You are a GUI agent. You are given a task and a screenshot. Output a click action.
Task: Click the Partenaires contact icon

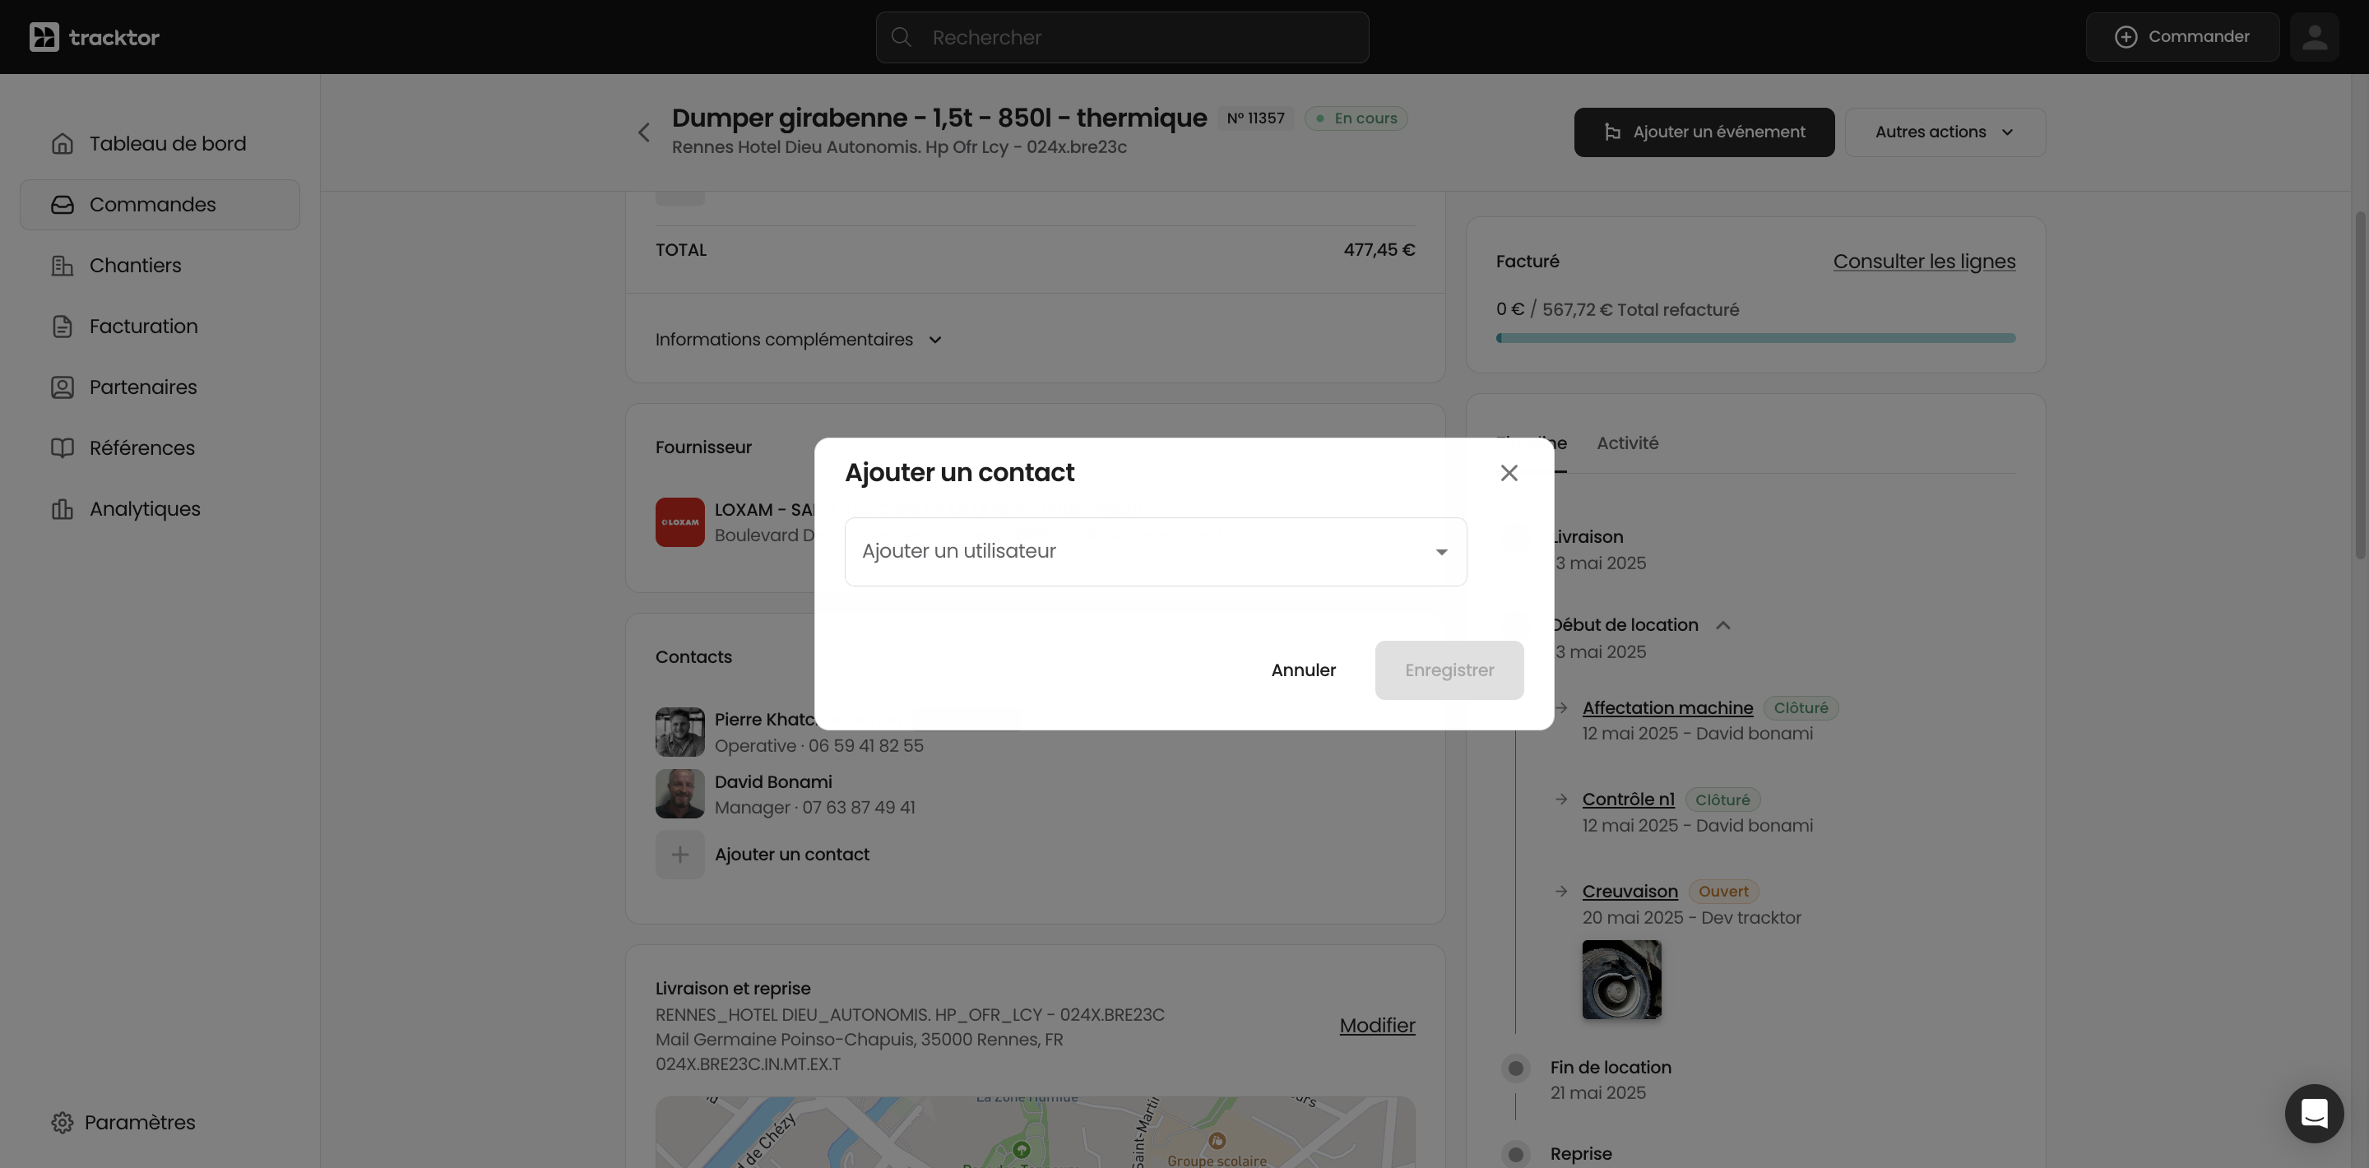click(62, 387)
